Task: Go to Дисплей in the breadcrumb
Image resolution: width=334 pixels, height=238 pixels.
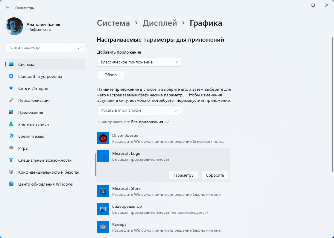Action: tap(160, 23)
